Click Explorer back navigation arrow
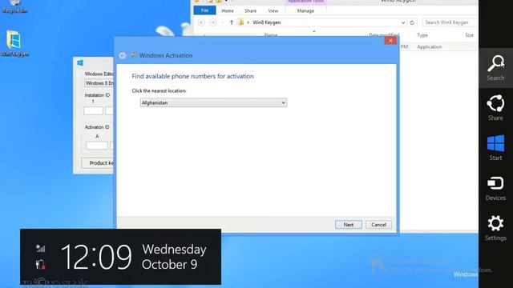 [201, 22]
